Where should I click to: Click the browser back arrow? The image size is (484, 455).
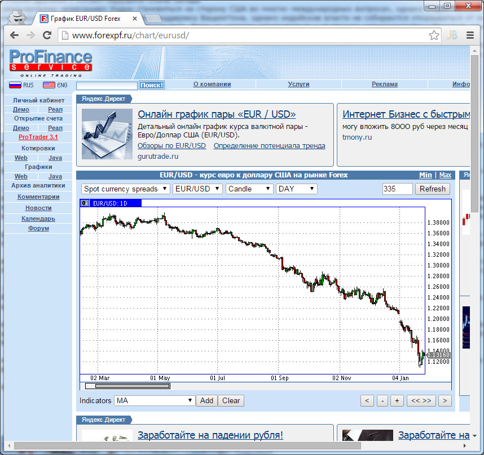tap(15, 35)
